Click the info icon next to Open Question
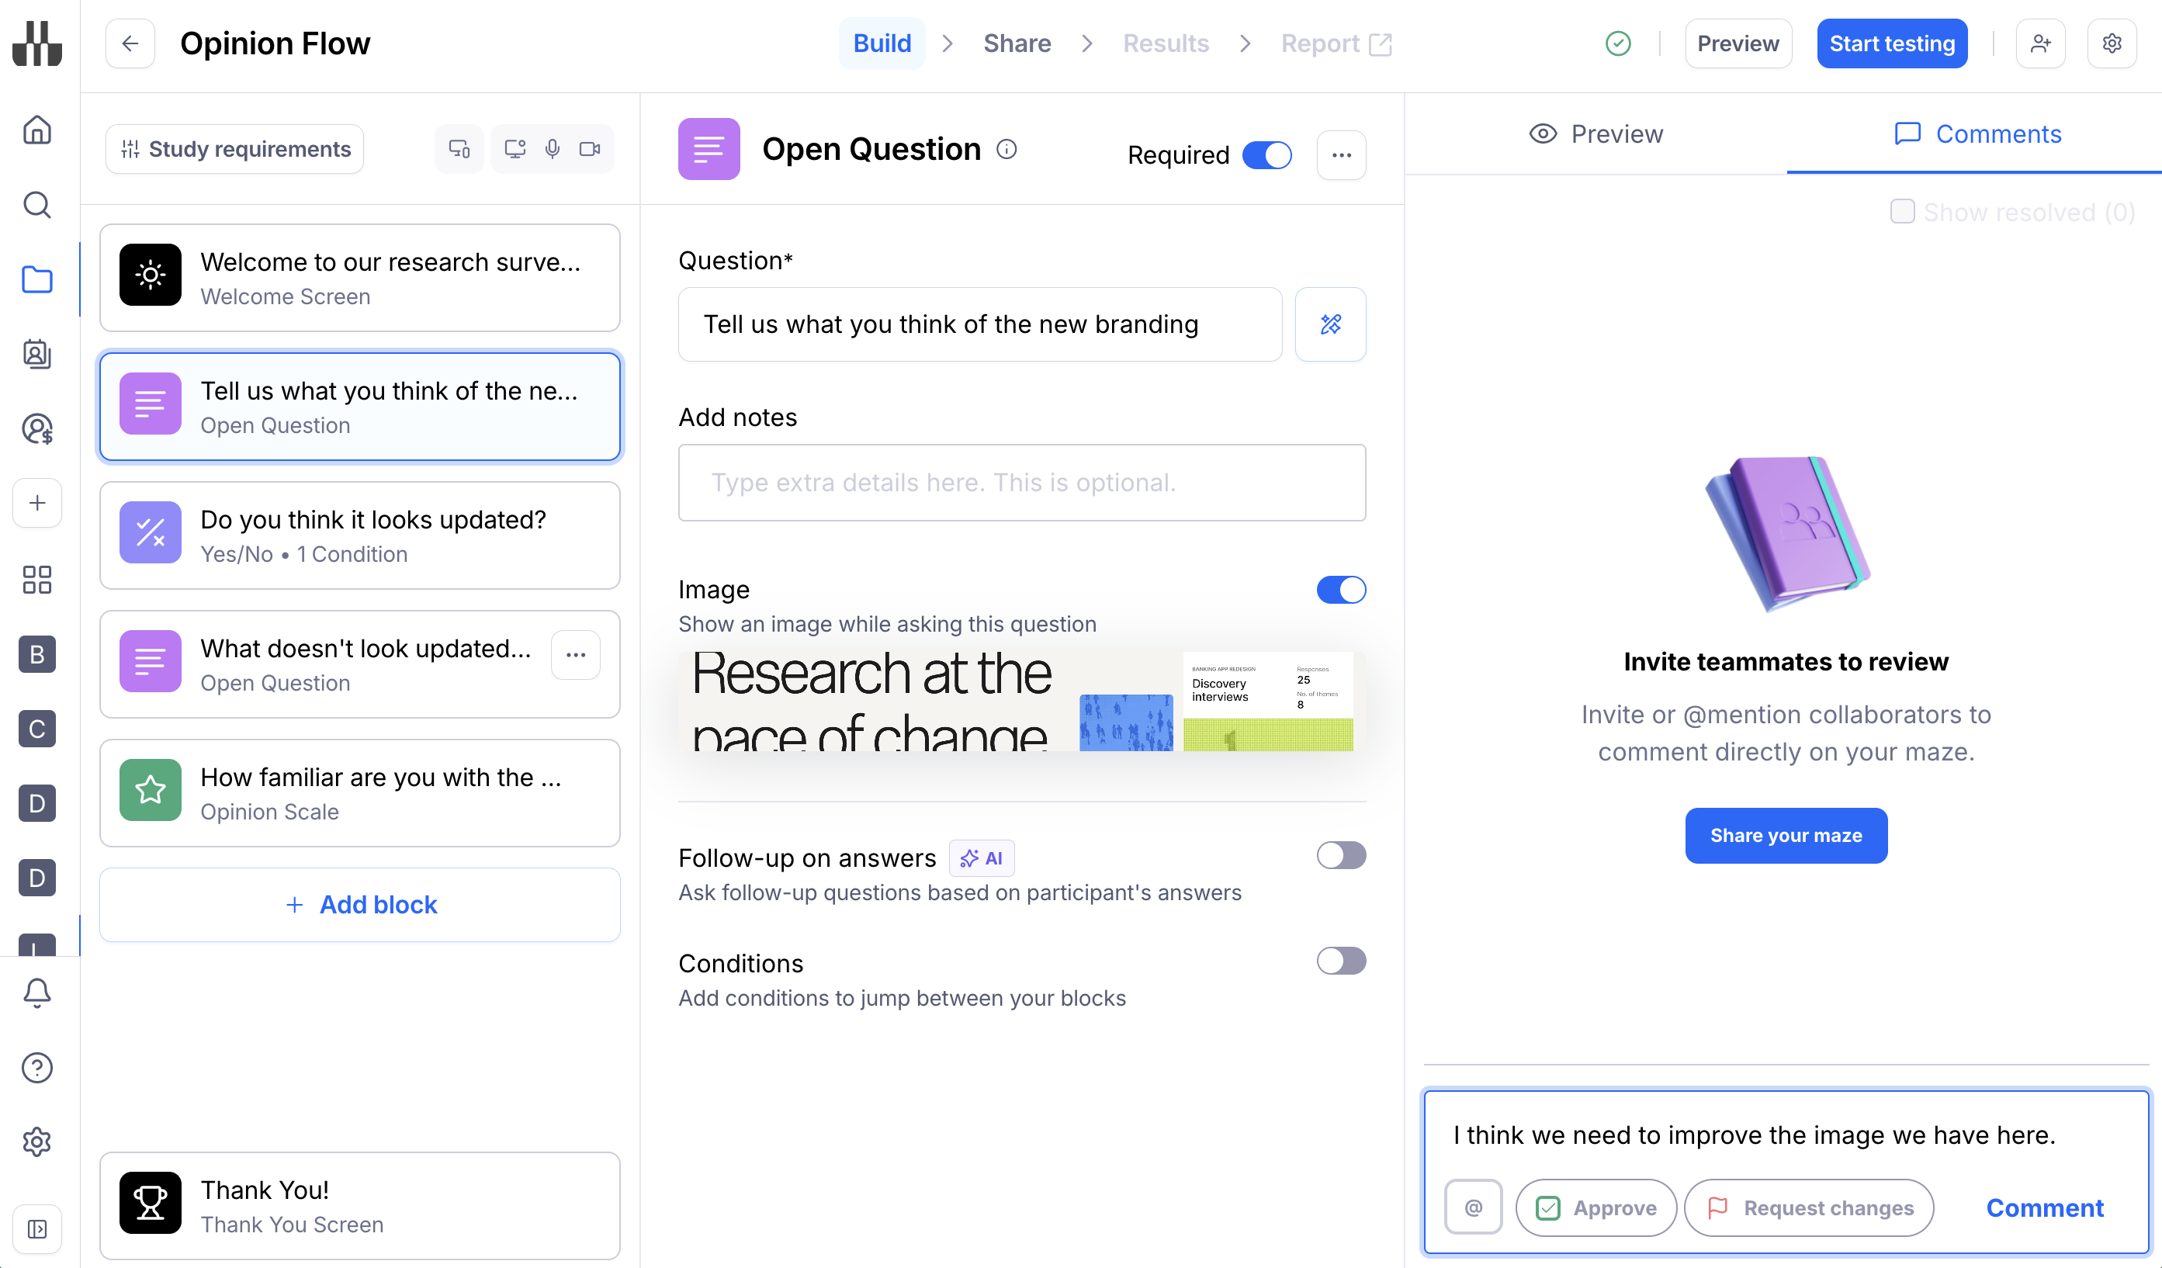Screen dimensions: 2162x1268 pyautogui.click(x=1007, y=149)
